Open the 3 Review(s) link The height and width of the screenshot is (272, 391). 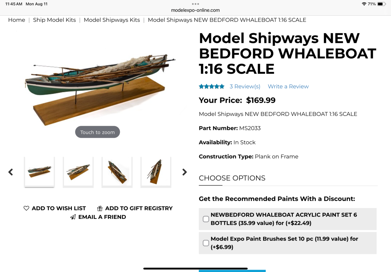click(x=245, y=86)
